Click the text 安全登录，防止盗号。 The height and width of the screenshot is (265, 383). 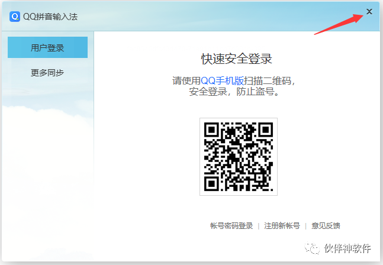[x=234, y=92]
